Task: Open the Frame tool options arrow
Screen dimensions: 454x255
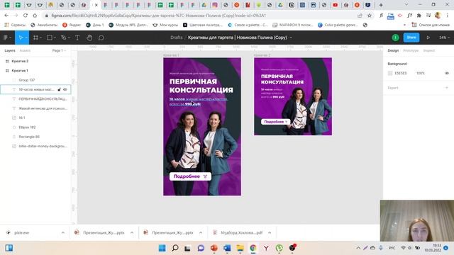Action: (x=40, y=38)
